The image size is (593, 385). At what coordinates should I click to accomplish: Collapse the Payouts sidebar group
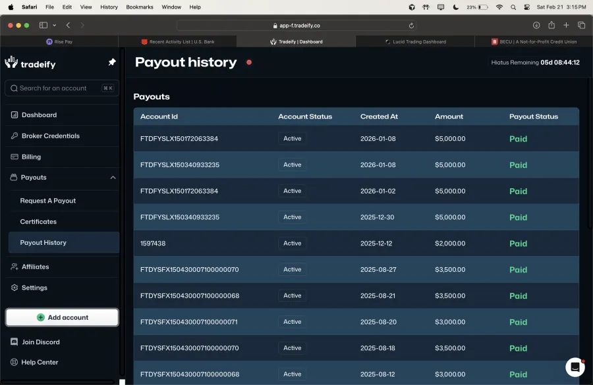(113, 178)
